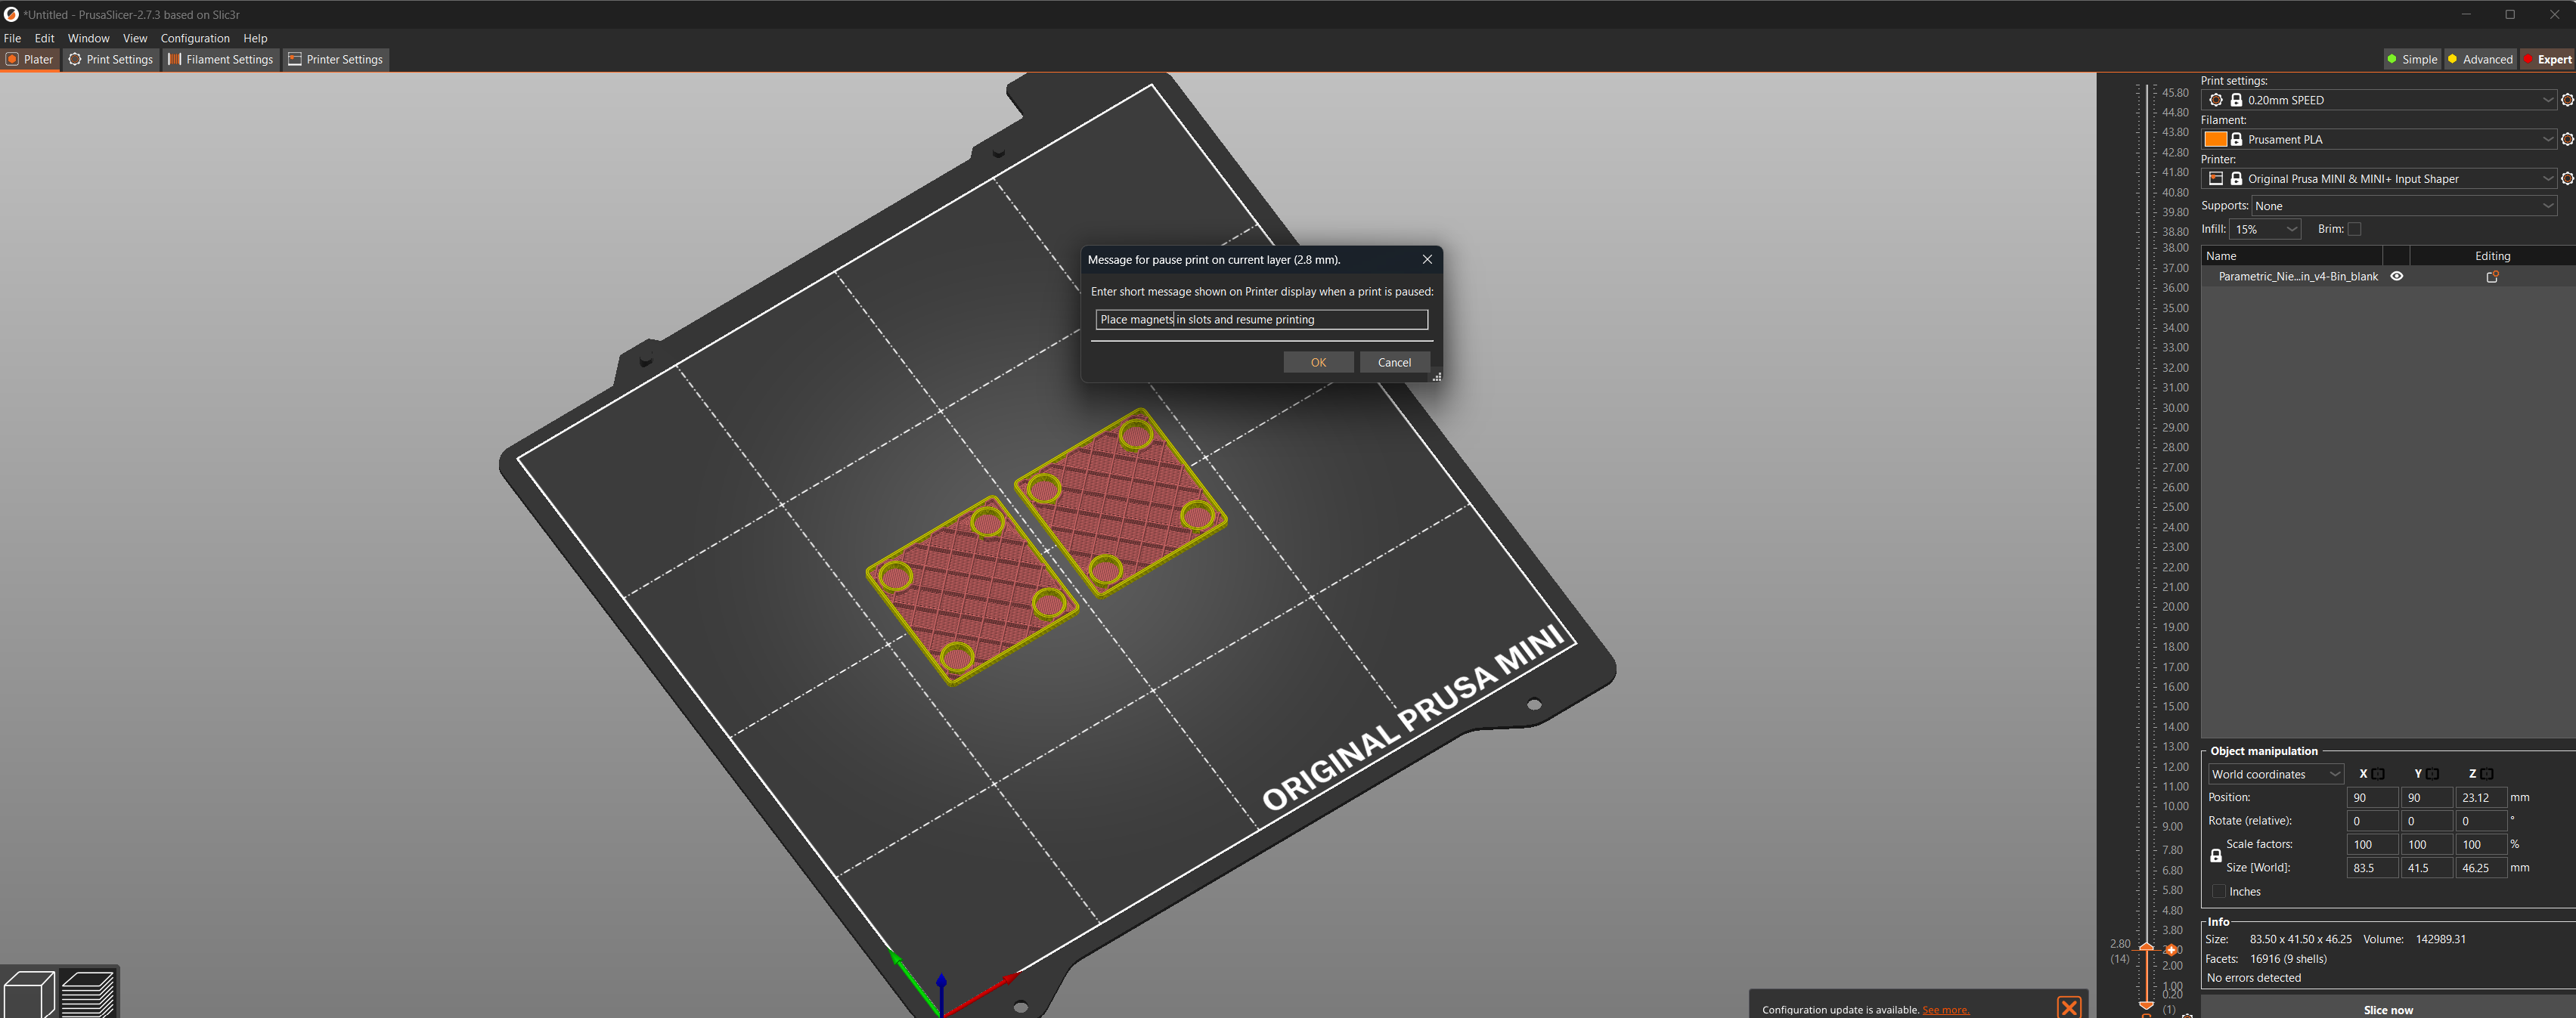This screenshot has width=2576, height=1018.
Task: Open the Help menu
Action: (x=255, y=38)
